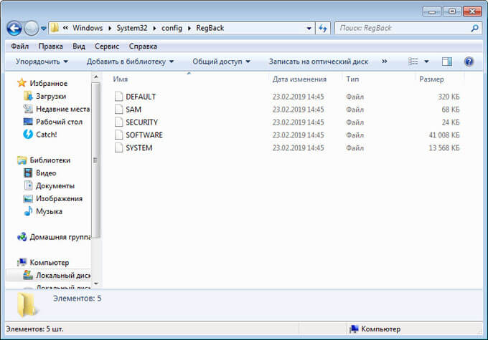The width and height of the screenshot is (488, 340).
Task: Click folder icon in the address bar
Action: [x=55, y=28]
